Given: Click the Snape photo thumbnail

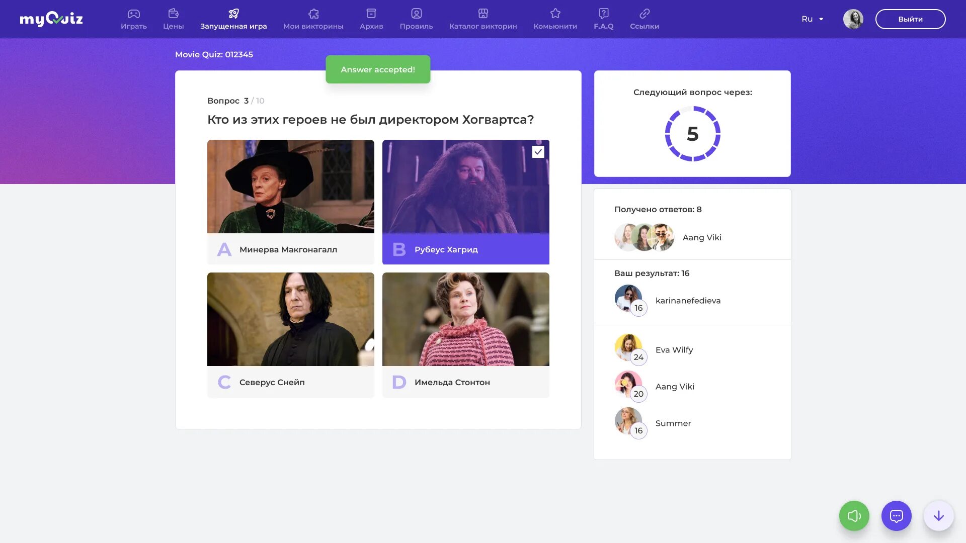Looking at the screenshot, I should (291, 319).
